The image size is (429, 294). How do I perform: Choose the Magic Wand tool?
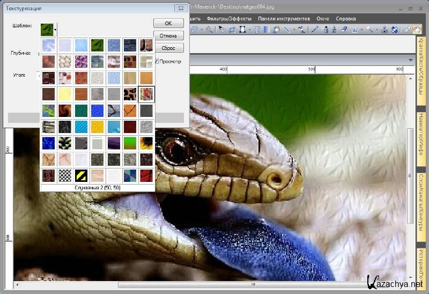coord(208,30)
